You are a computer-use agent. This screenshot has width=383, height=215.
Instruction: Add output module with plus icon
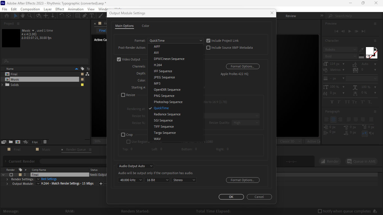tap(101, 184)
